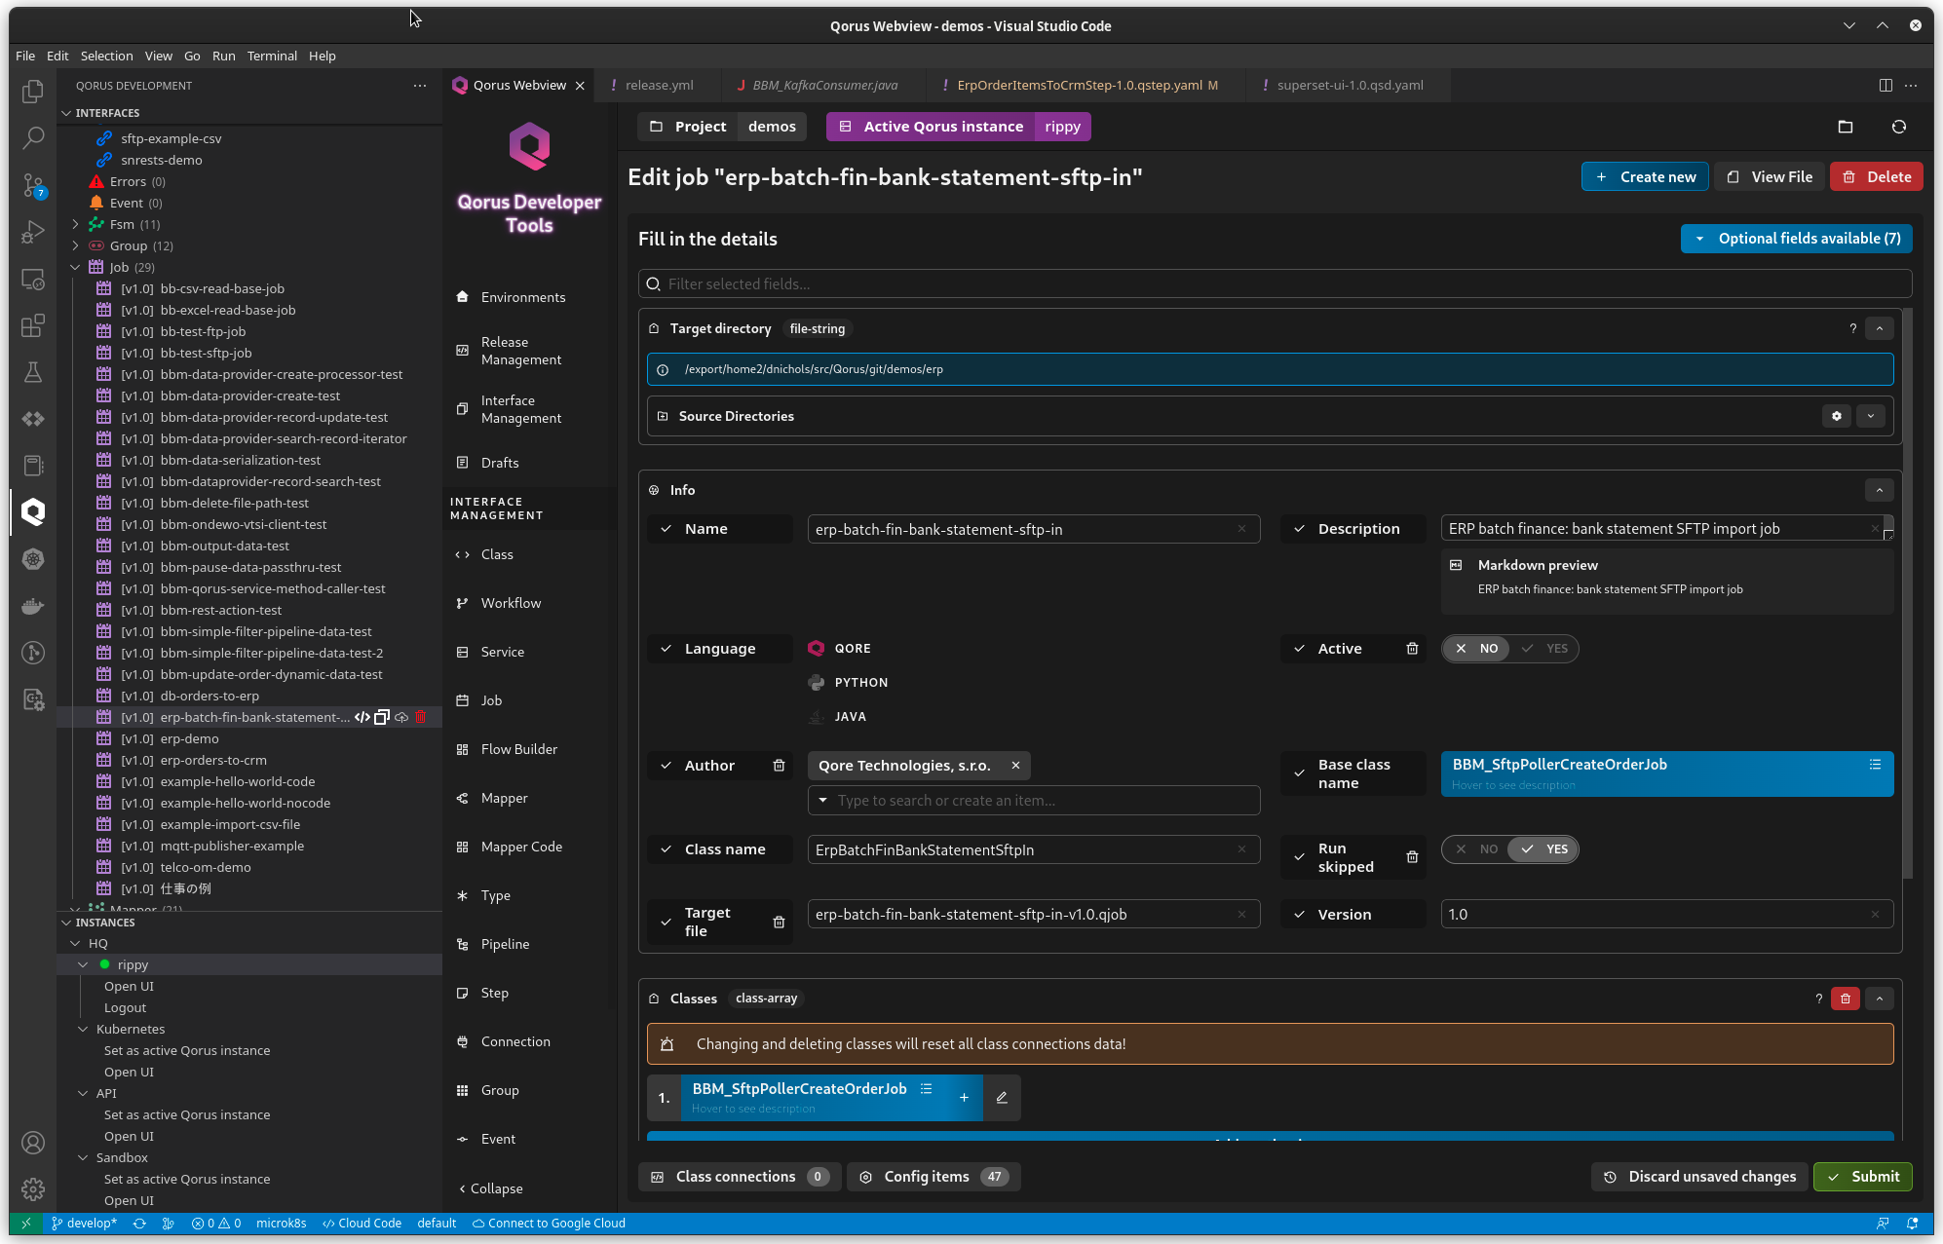Expand the Fsm (11) tree node
Viewport: 1943px width, 1244px height.
pyautogui.click(x=75, y=224)
